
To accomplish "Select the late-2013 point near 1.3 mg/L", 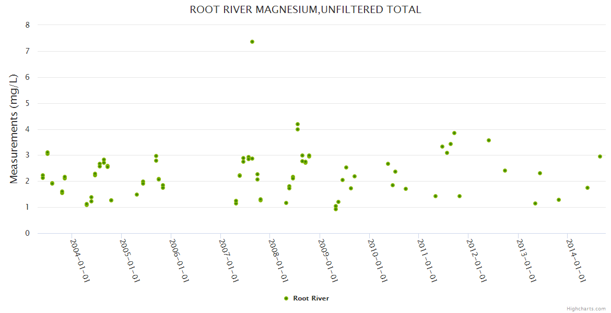I will click(x=559, y=200).
